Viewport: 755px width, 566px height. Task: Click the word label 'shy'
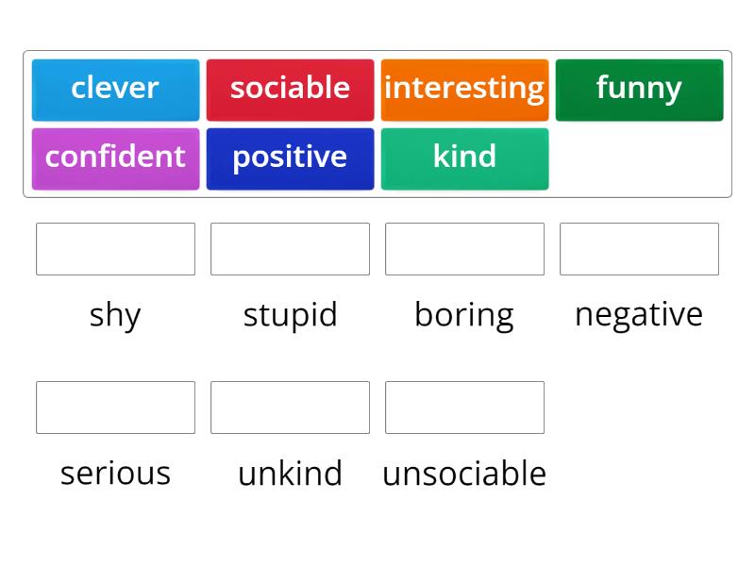[x=115, y=315]
